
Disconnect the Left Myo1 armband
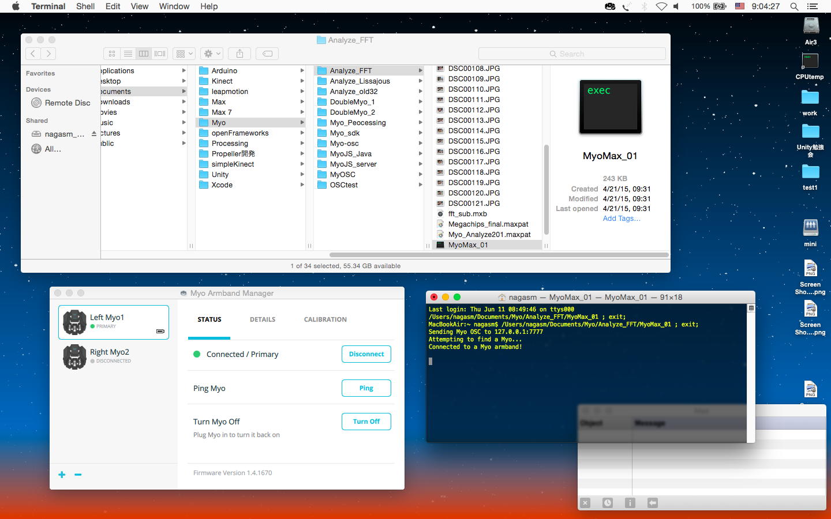[366, 354]
